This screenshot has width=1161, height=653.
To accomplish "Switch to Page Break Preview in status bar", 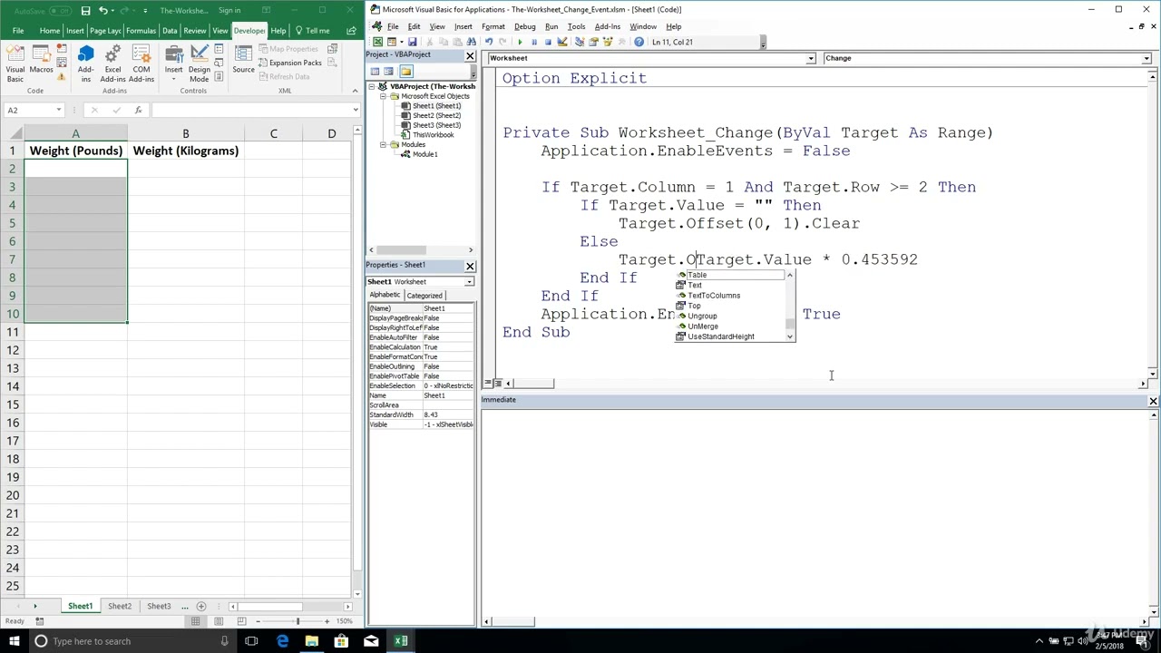I will pos(241,621).
